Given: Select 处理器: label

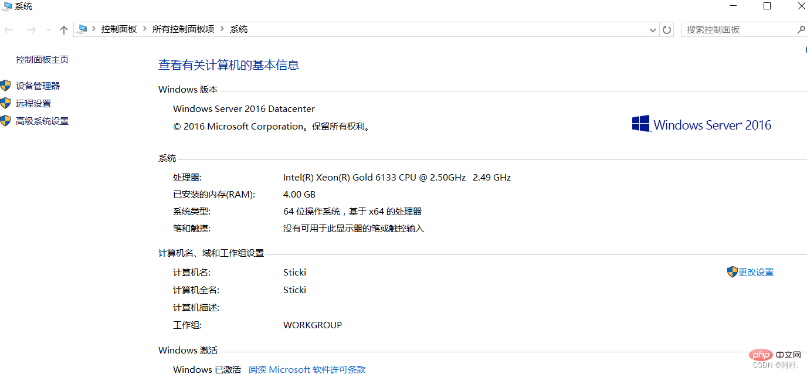Looking at the screenshot, I should point(188,178).
